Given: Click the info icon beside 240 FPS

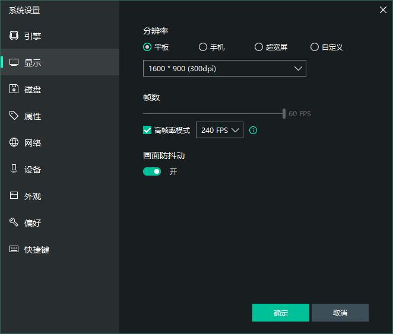Looking at the screenshot, I should 253,130.
